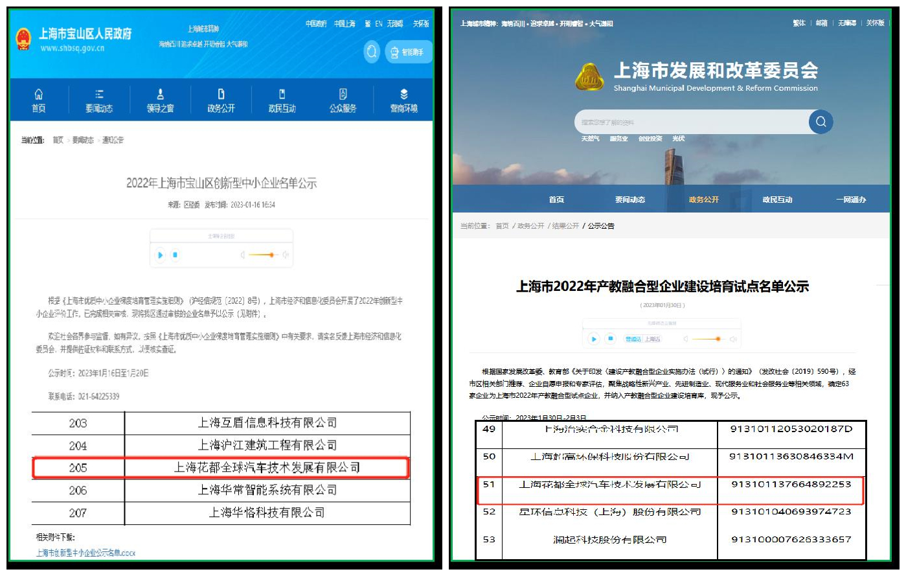Image resolution: width=906 pixels, height=576 pixels.
Task: Enable 无障碍 mode on Reform Commission page
Action: pos(847,23)
